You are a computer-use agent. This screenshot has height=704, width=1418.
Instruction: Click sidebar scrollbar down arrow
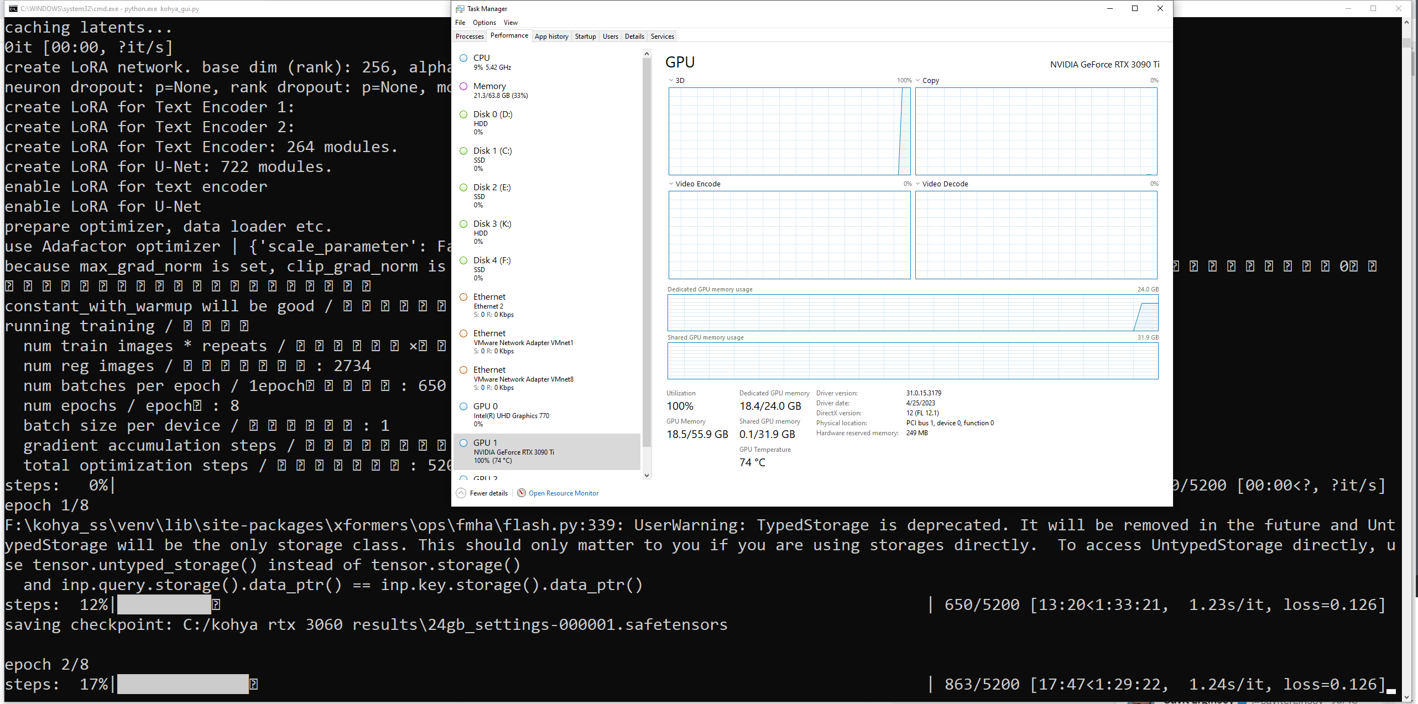(647, 475)
